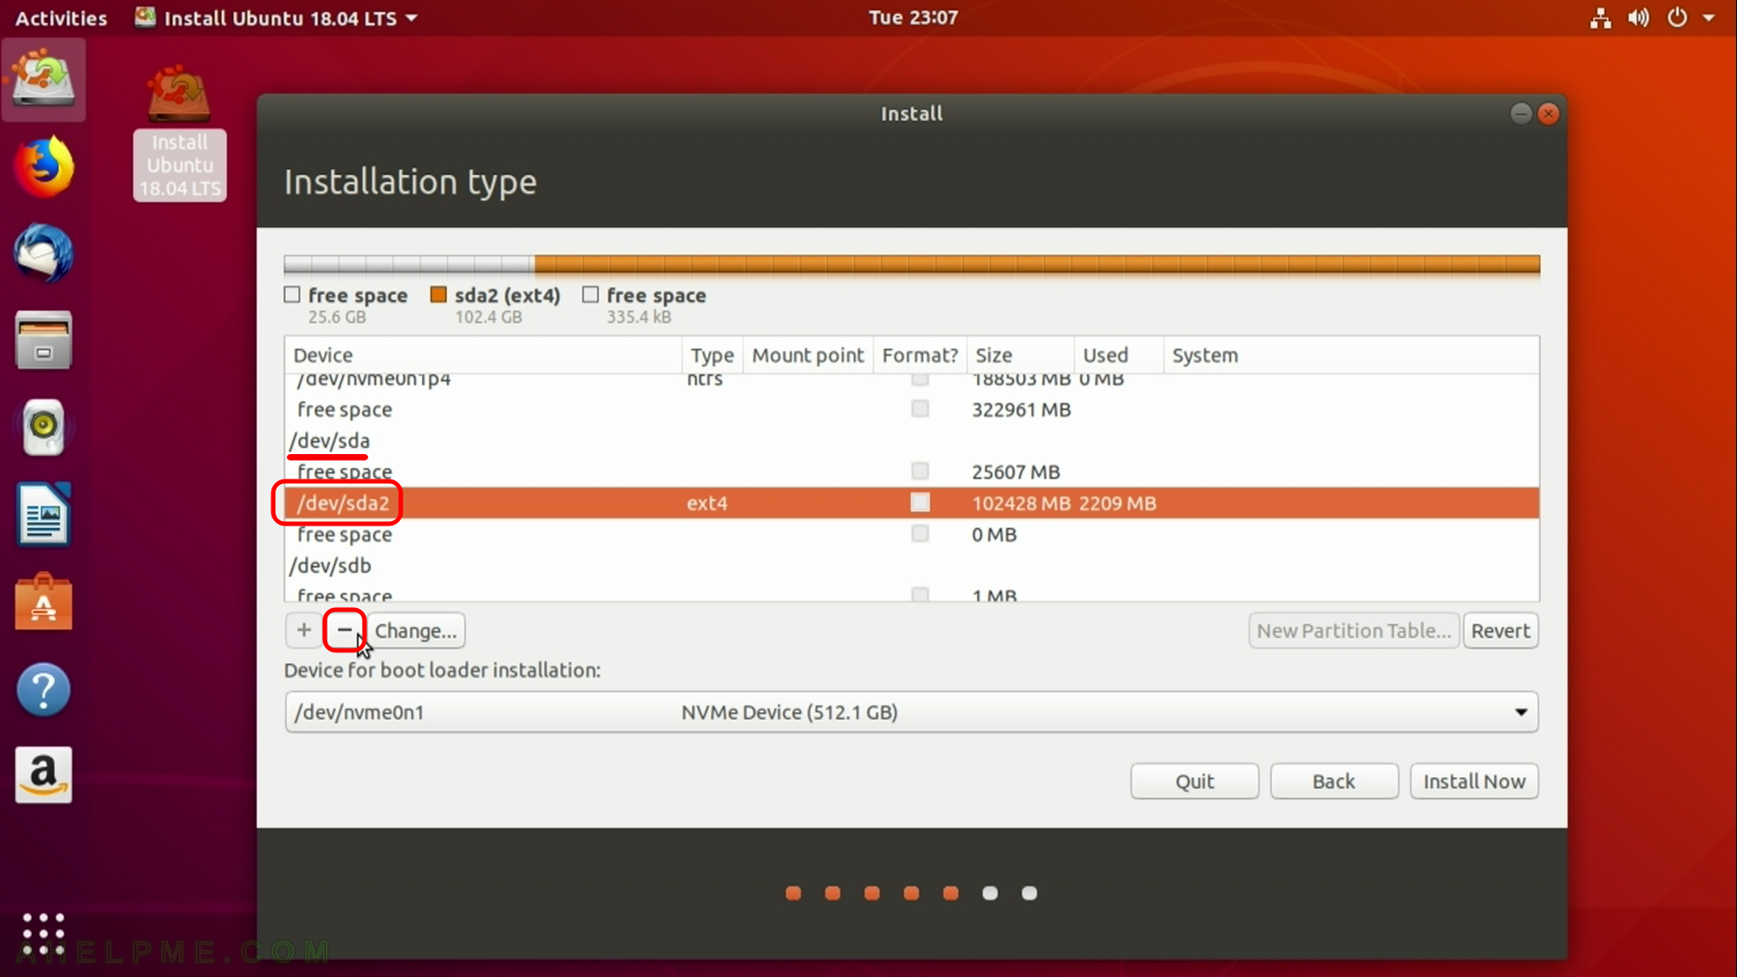Toggle format checkbox for /dev/sda2 row
Viewport: 1737px width, 977px height.
[920, 502]
